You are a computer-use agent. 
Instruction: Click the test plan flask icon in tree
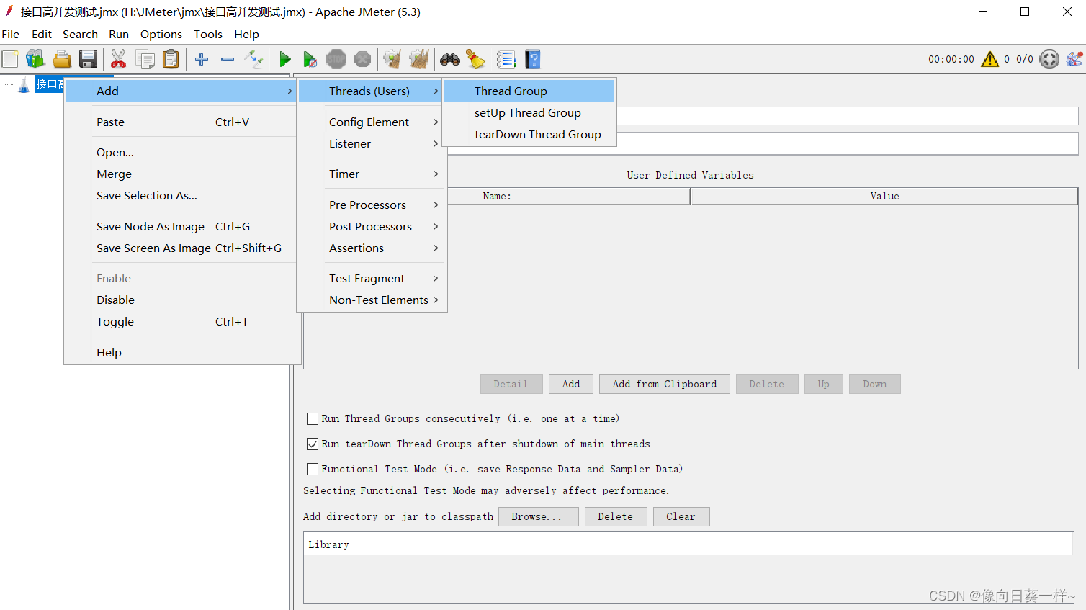pyautogui.click(x=24, y=85)
